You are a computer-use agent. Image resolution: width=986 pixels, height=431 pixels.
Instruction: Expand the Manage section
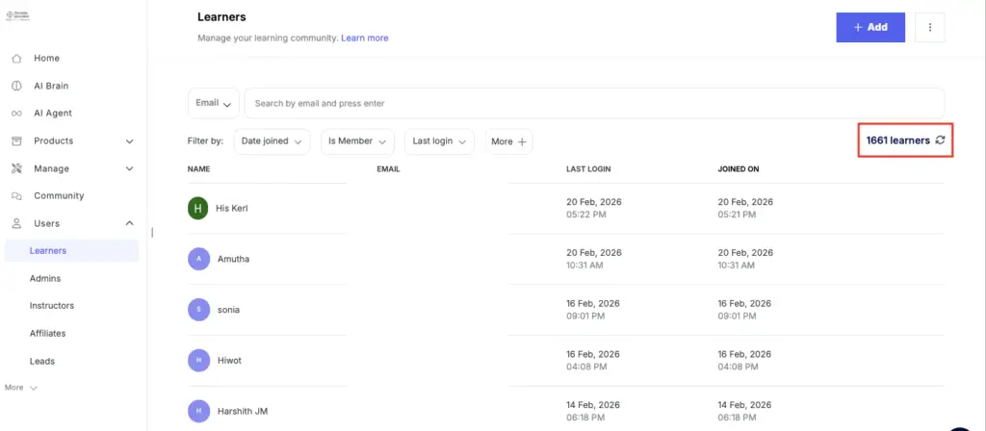[130, 169]
